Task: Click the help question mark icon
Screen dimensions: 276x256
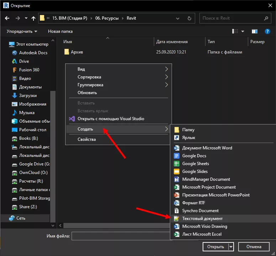Action: [267, 32]
